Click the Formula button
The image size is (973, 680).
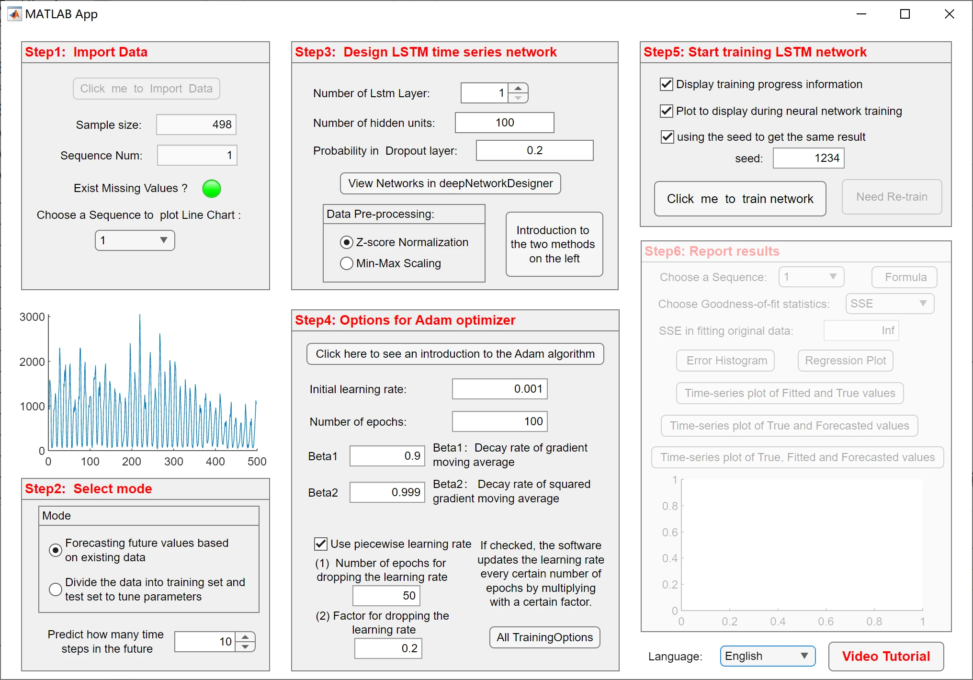point(905,277)
